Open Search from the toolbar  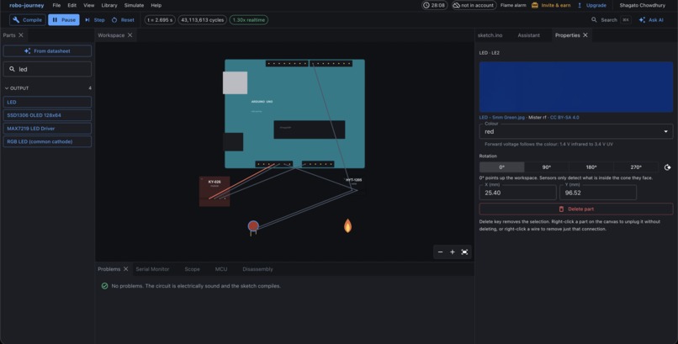pyautogui.click(x=611, y=20)
